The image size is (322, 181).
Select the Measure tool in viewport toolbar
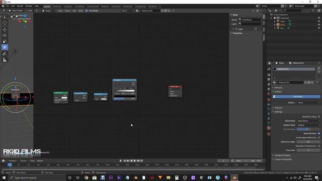pyautogui.click(x=5, y=60)
